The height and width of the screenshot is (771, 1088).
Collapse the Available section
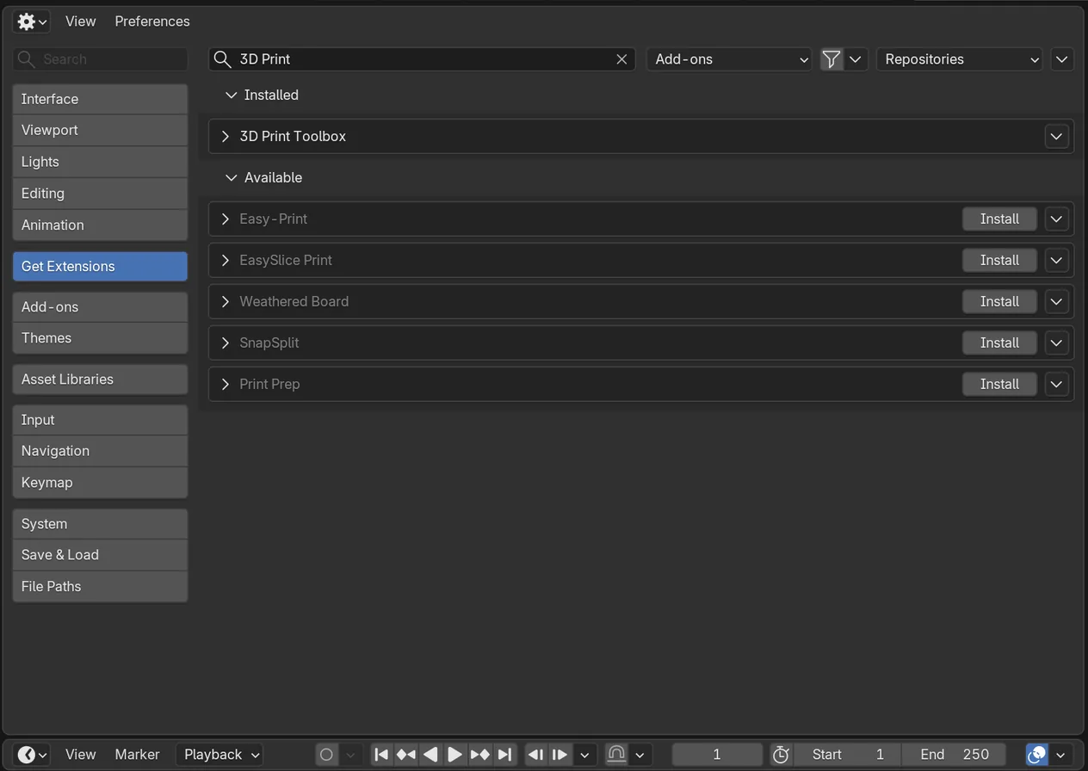click(231, 178)
